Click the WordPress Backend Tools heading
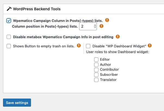The image size is (164, 111). [37, 9]
